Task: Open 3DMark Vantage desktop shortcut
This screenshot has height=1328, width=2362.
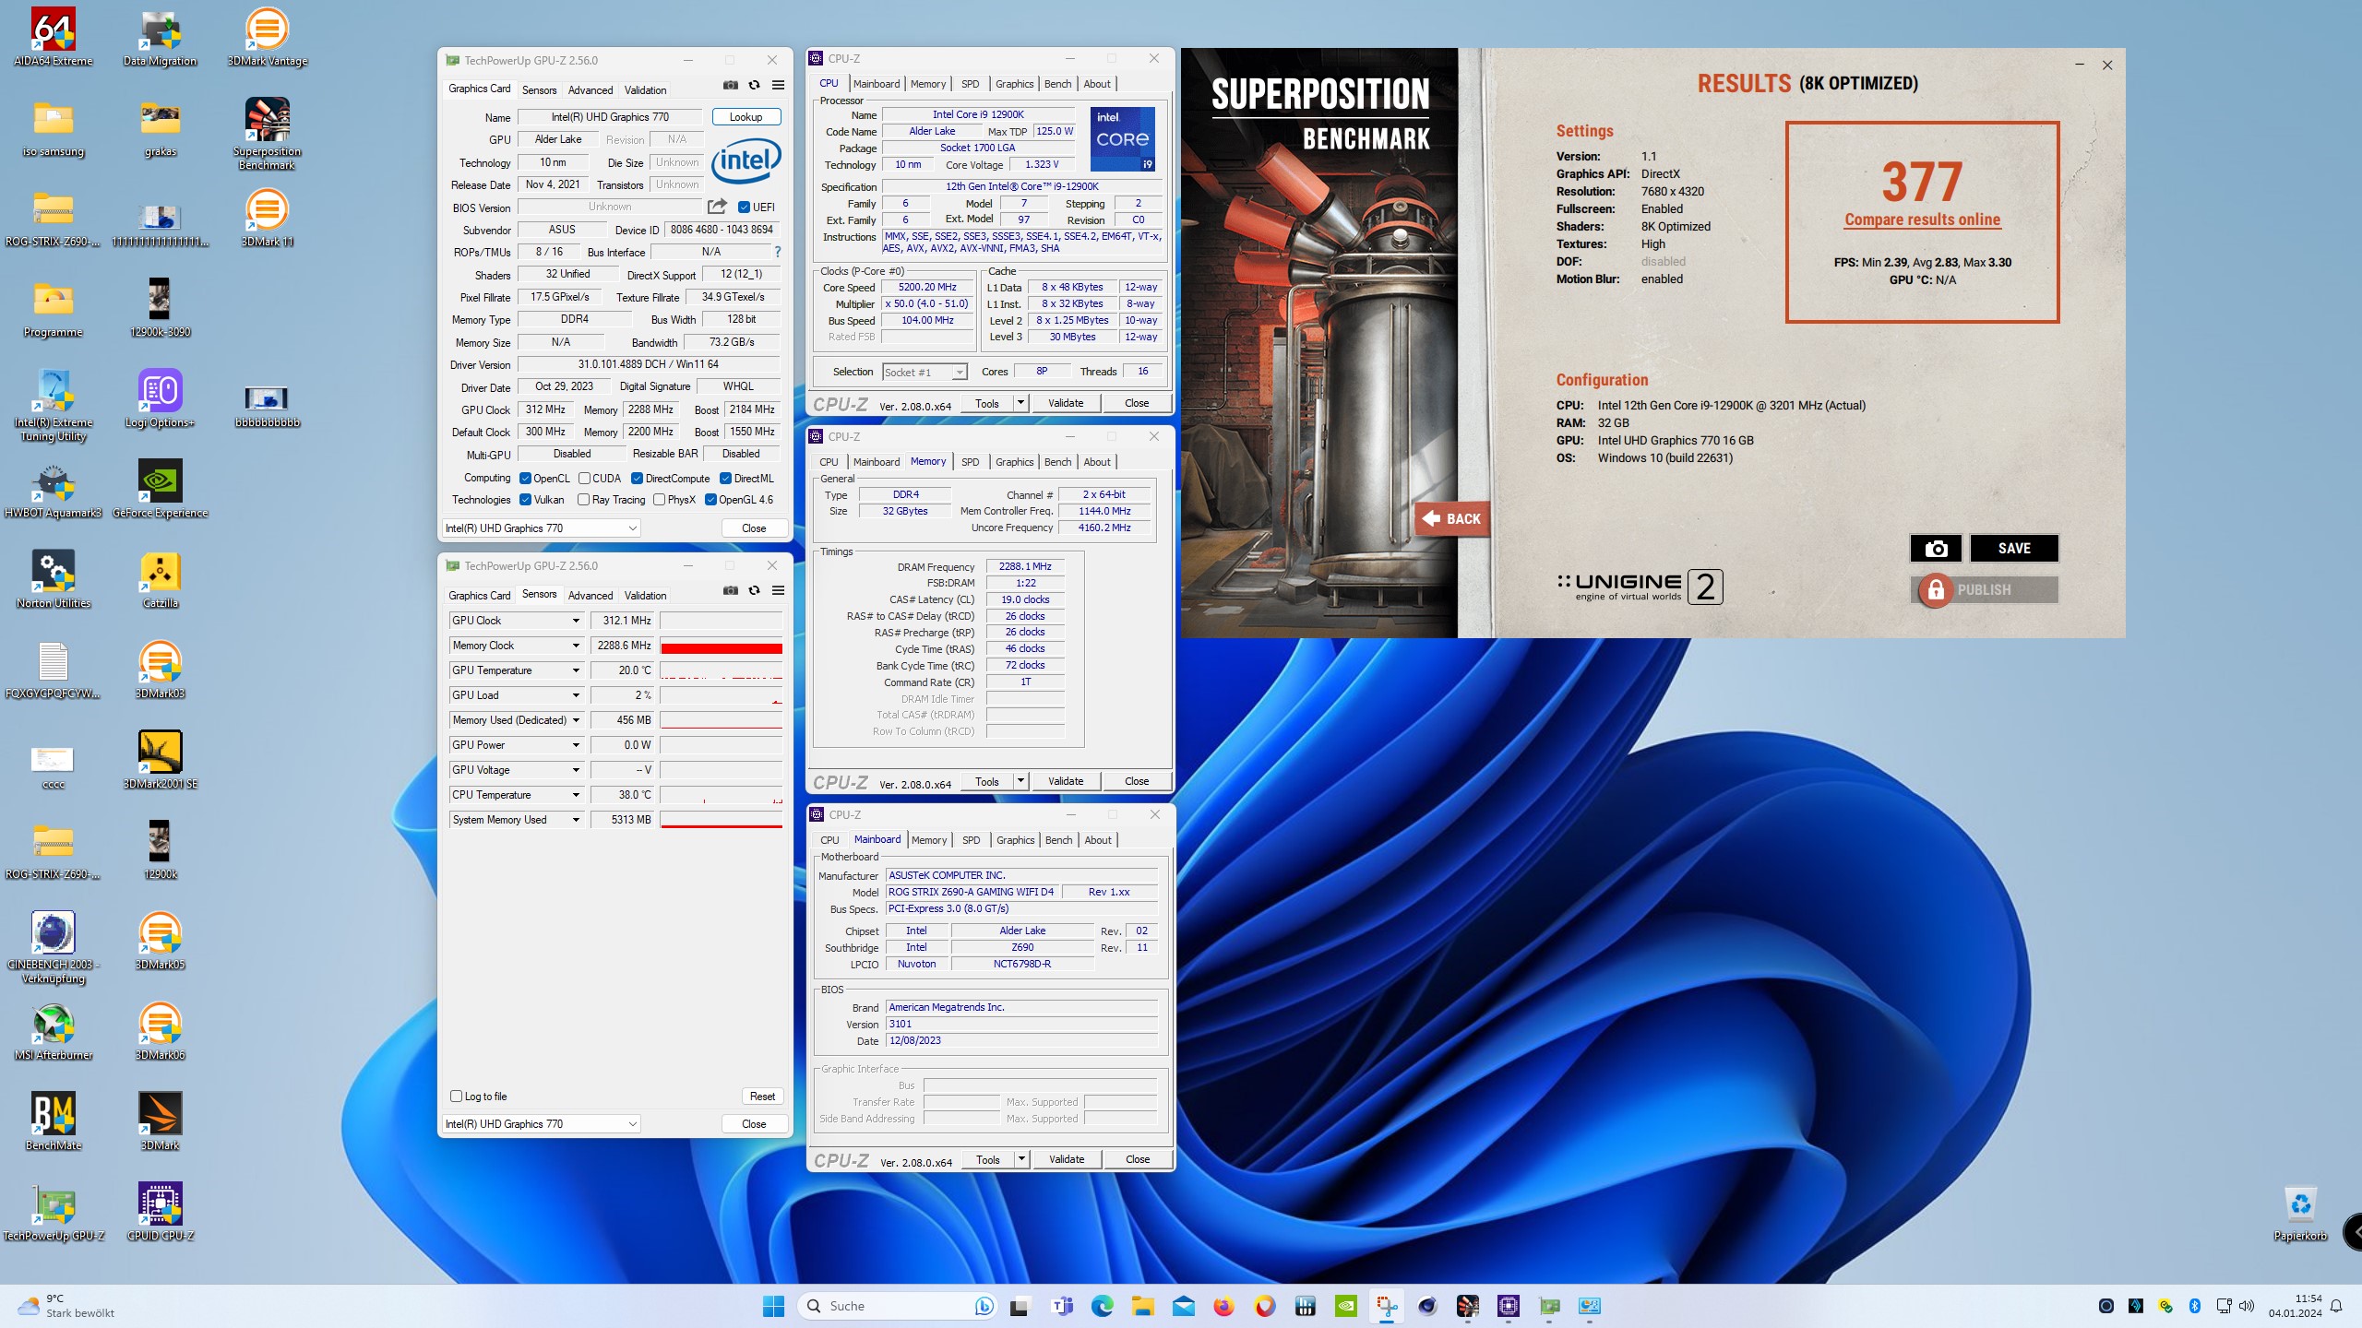Action: (268, 38)
